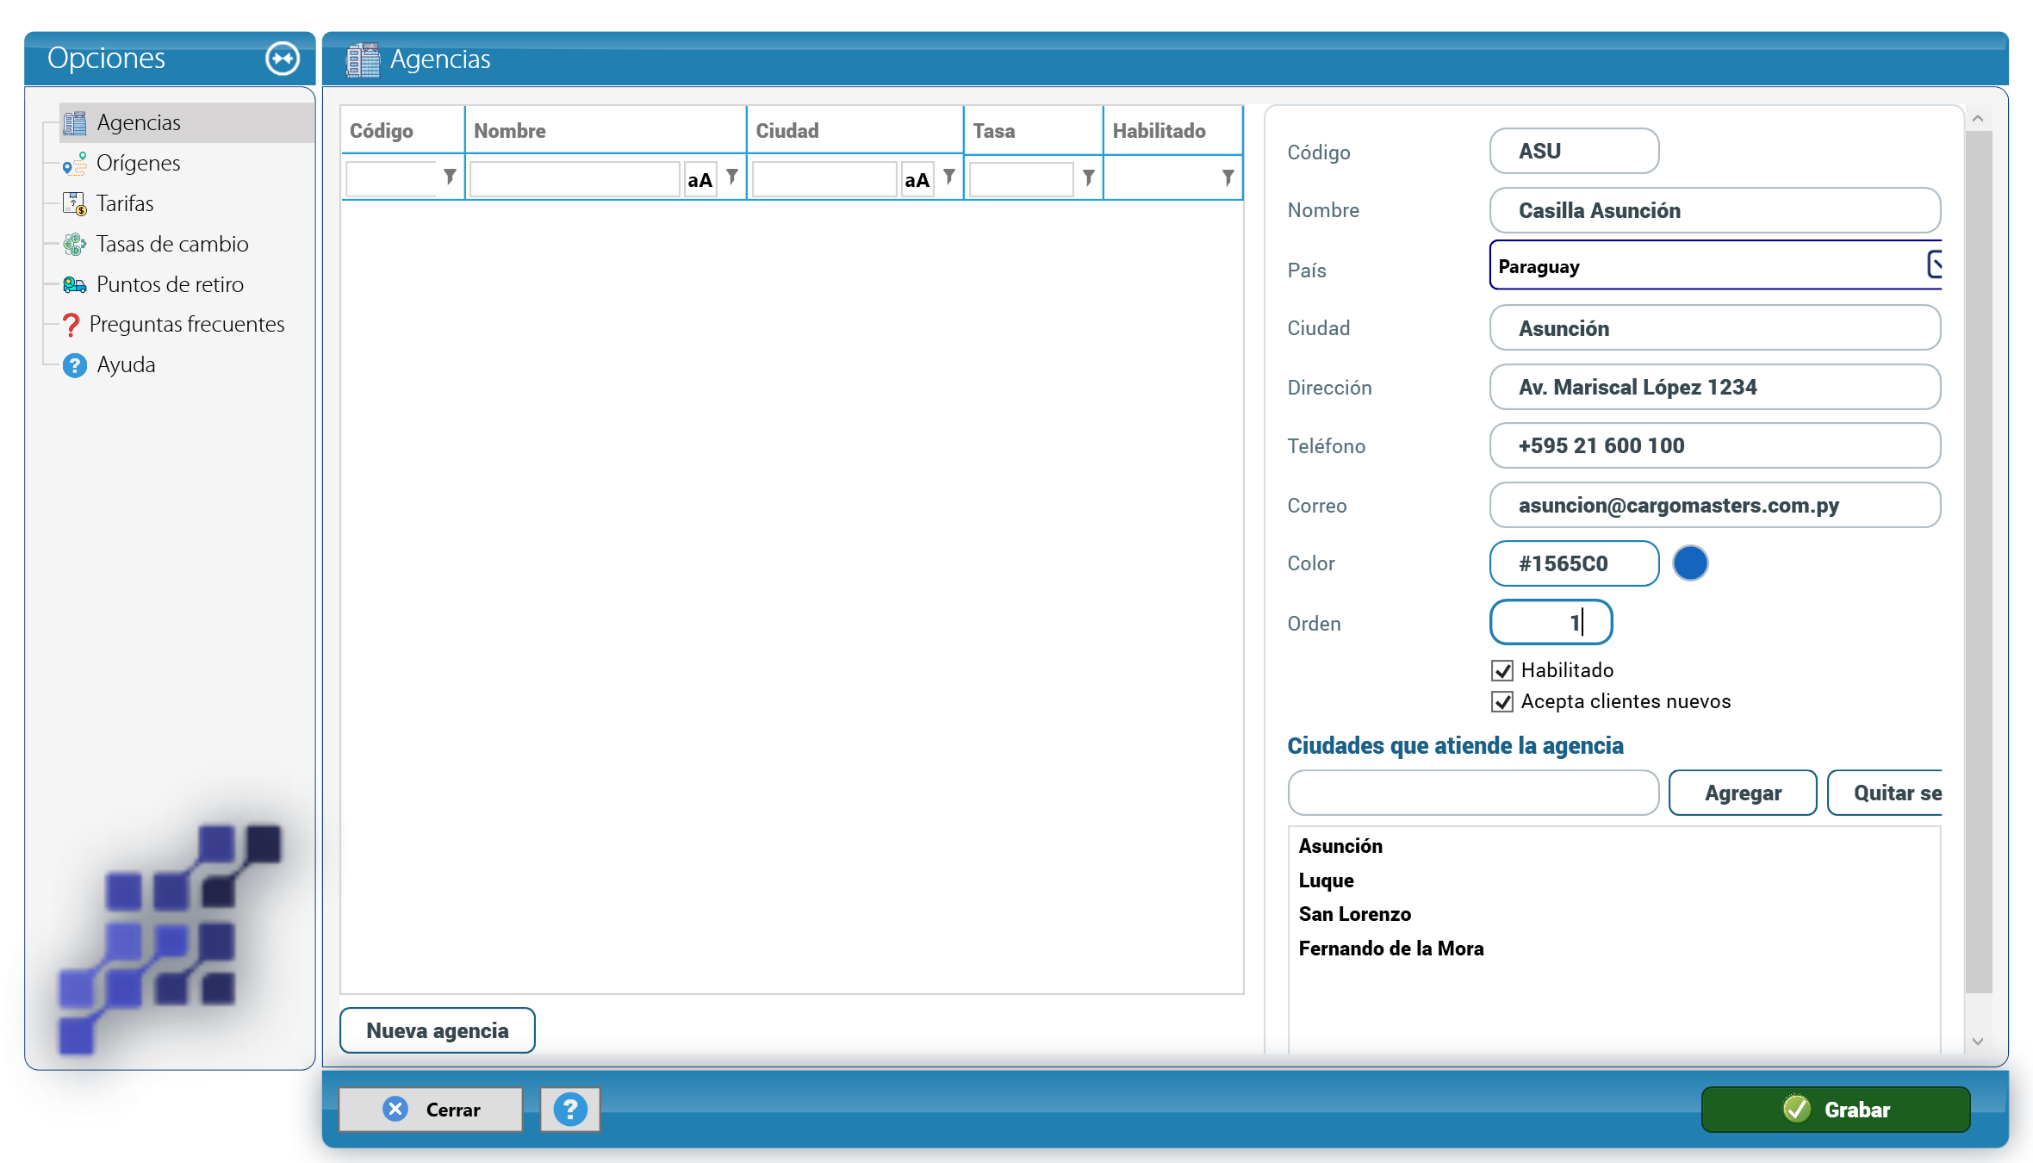Toggle the Acepta clientes nuevos checkbox

click(1502, 701)
